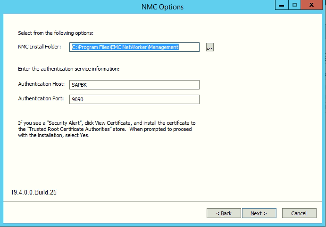Click the 'Authentication Port:' label
Image resolution: width=326 pixels, height=227 pixels.
point(41,98)
